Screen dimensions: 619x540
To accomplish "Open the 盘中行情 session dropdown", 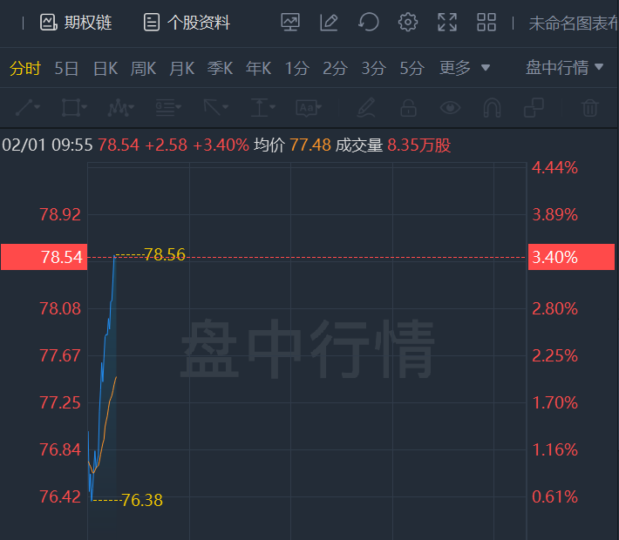I will 564,67.
